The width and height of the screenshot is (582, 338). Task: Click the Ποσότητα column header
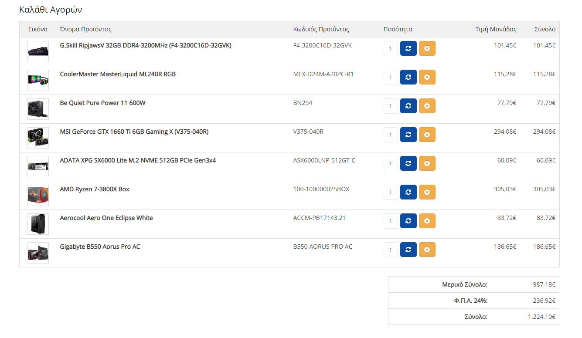click(x=398, y=29)
